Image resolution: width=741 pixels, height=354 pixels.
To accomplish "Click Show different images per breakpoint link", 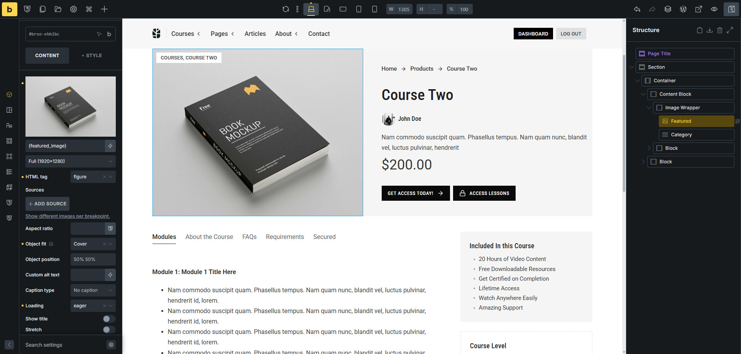I will [68, 216].
